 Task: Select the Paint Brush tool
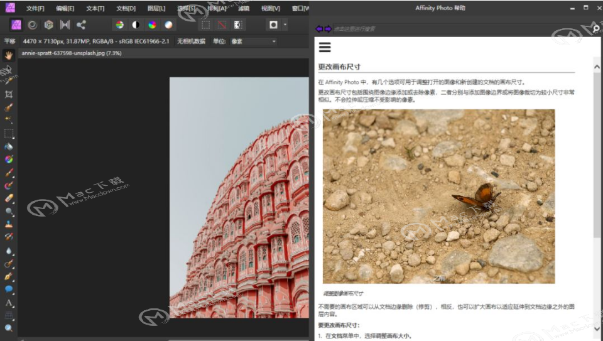click(x=8, y=173)
